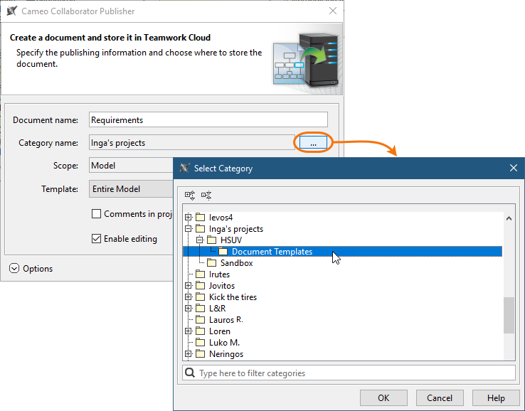Image resolution: width=525 pixels, height=411 pixels.
Task: Collapse the HSUV tree node
Action: click(200, 240)
